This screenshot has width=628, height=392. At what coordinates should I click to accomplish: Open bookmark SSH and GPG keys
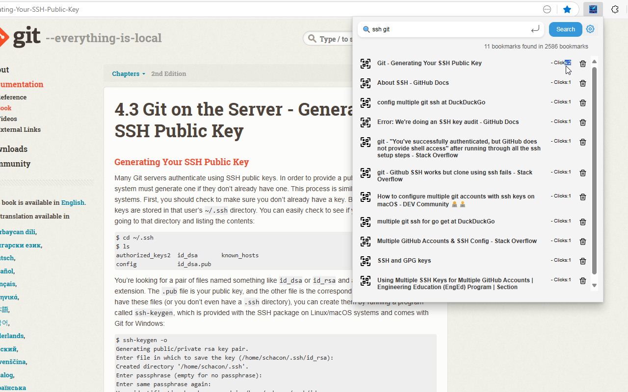[x=404, y=261]
